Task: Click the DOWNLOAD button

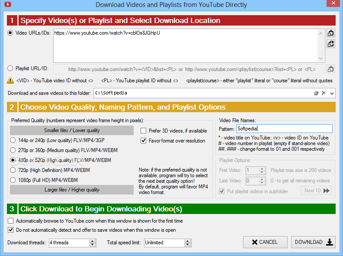Action: (313, 242)
